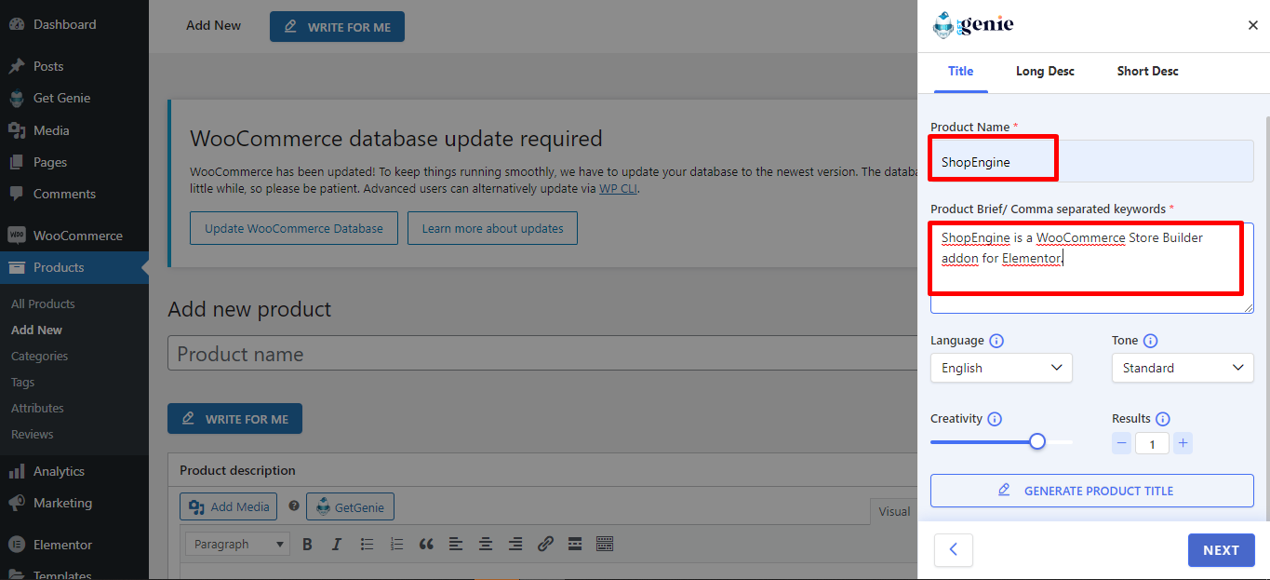Screen dimensions: 1270x580
Task: Toggle italic formatting in editor toolbar
Action: click(x=337, y=544)
